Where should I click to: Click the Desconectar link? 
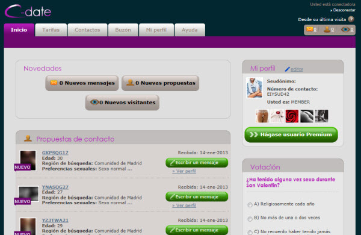click(343, 10)
